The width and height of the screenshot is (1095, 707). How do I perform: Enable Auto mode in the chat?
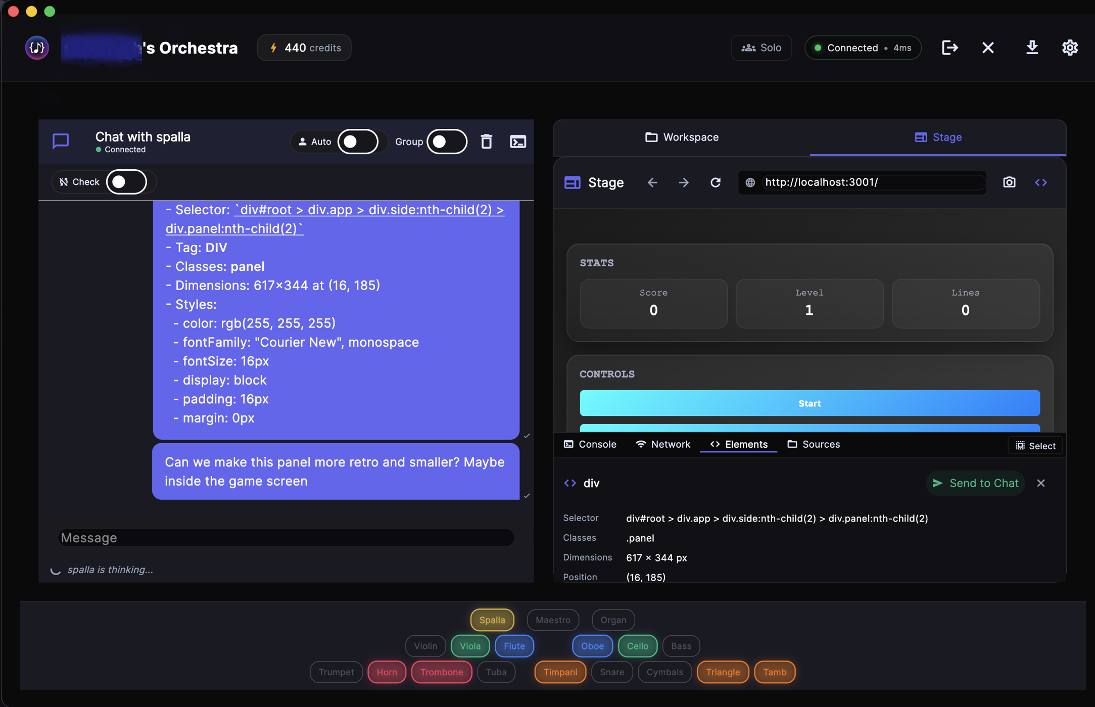click(359, 142)
